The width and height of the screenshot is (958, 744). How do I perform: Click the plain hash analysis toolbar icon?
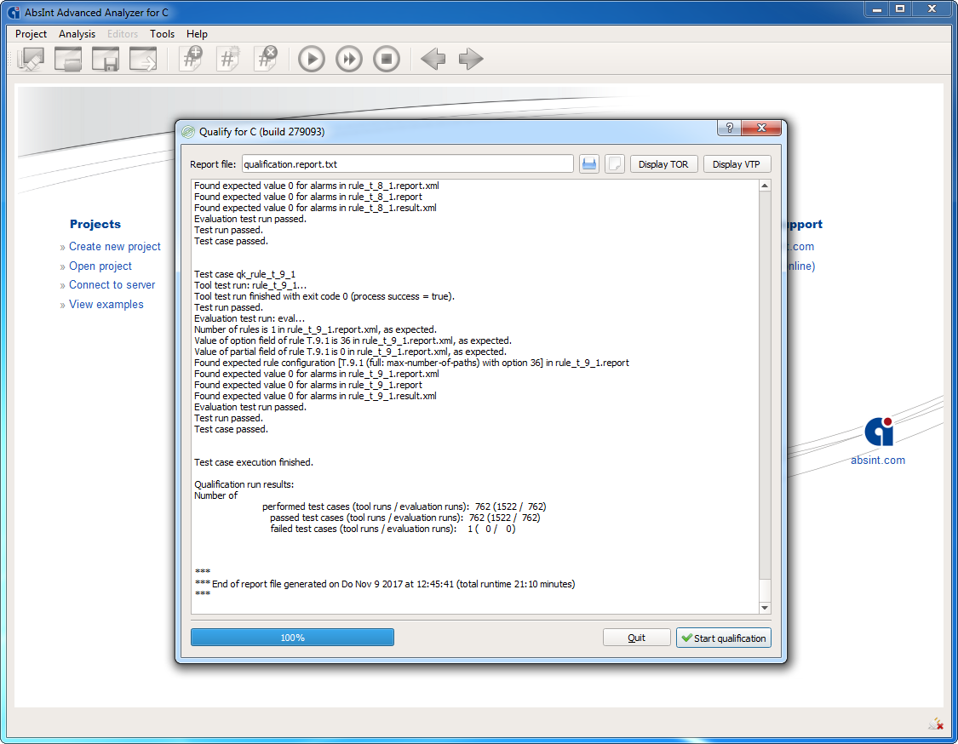pyautogui.click(x=228, y=60)
